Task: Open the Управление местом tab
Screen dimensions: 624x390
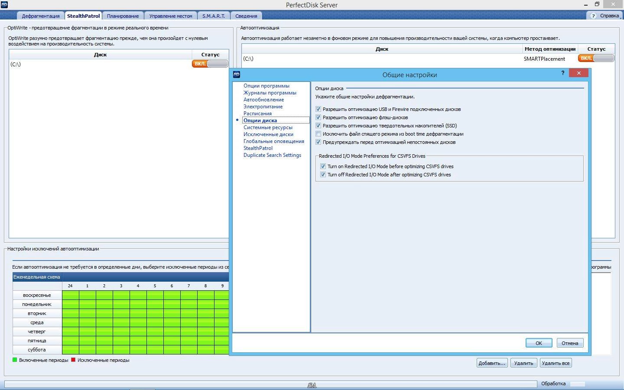Action: coord(171,16)
